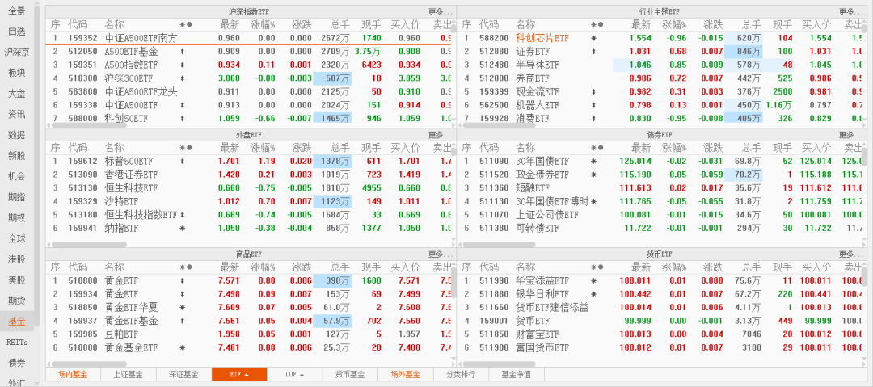This screenshot has width=873, height=387.
Task: Open 期权 in the sidebar
Action: (17, 217)
